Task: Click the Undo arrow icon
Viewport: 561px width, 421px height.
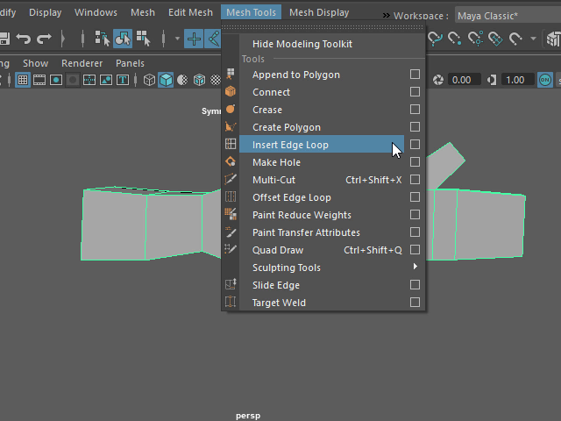Action: tap(24, 39)
